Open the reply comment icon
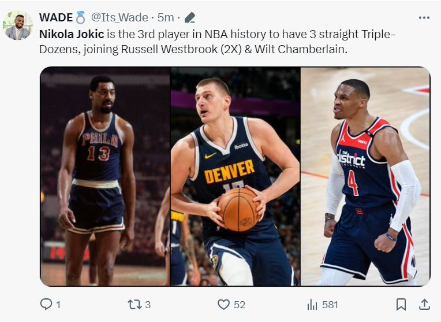This screenshot has height=322, width=441. coord(46,304)
